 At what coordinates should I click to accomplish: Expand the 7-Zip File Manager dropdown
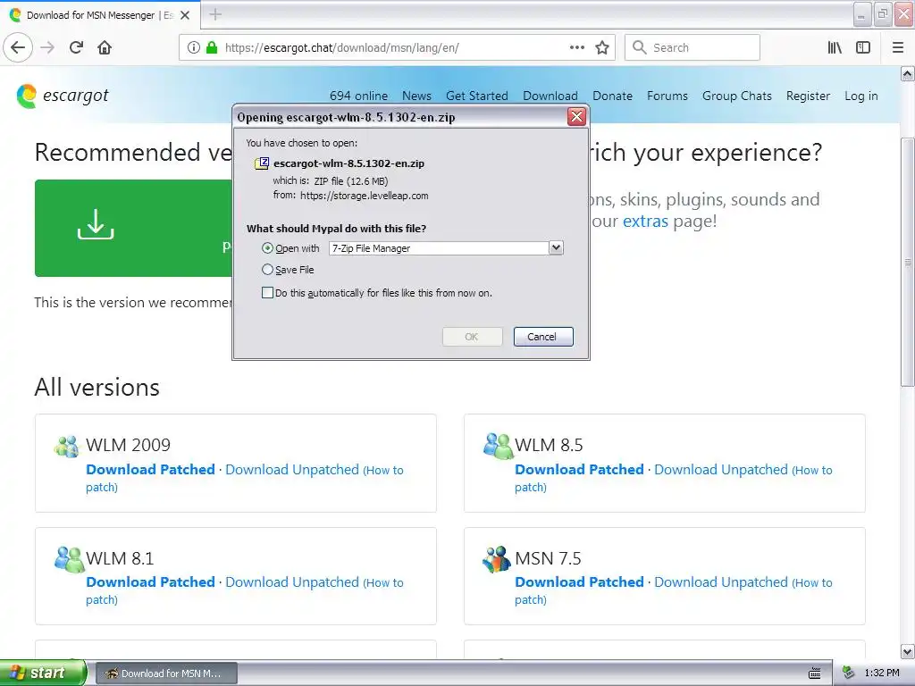(556, 248)
